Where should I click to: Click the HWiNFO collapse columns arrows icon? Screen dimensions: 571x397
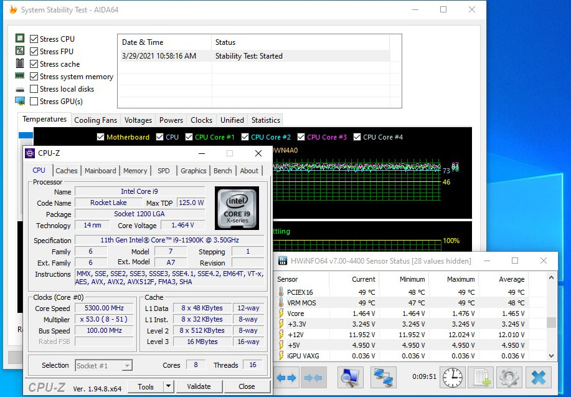(x=313, y=378)
